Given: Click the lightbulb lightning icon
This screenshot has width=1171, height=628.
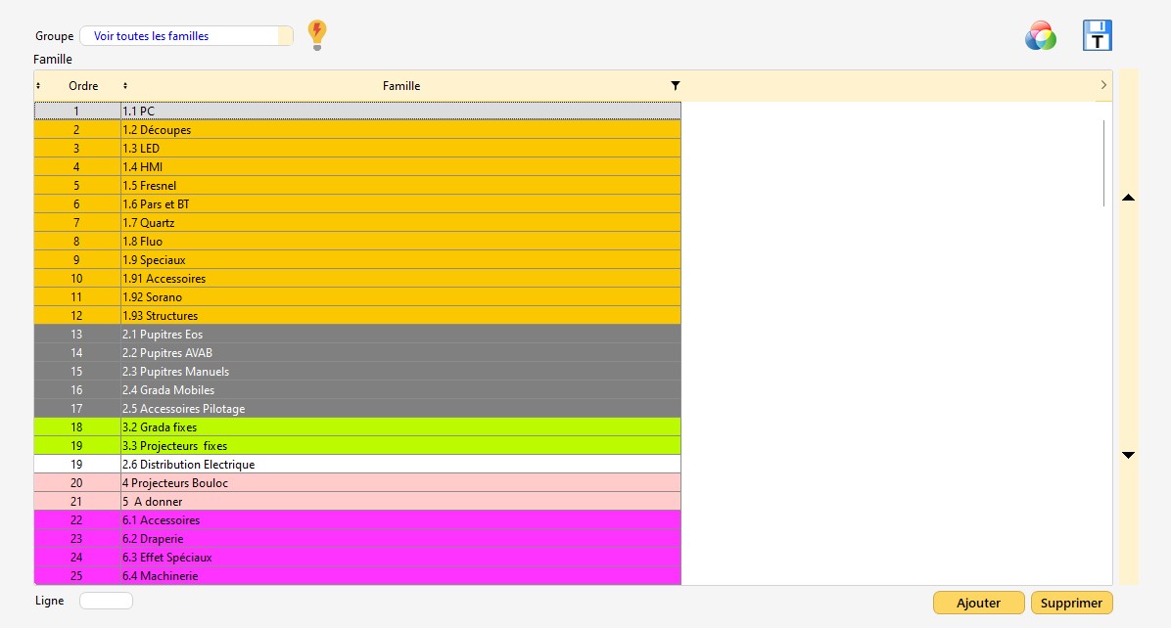Looking at the screenshot, I should [316, 34].
